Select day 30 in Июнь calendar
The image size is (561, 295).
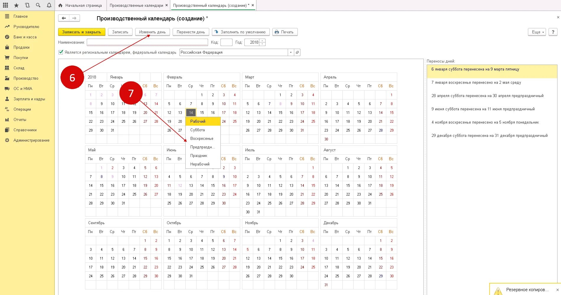click(x=224, y=203)
